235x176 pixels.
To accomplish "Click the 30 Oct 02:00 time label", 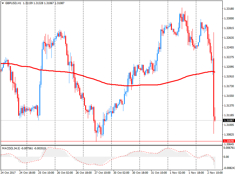I will tap(121, 173).
